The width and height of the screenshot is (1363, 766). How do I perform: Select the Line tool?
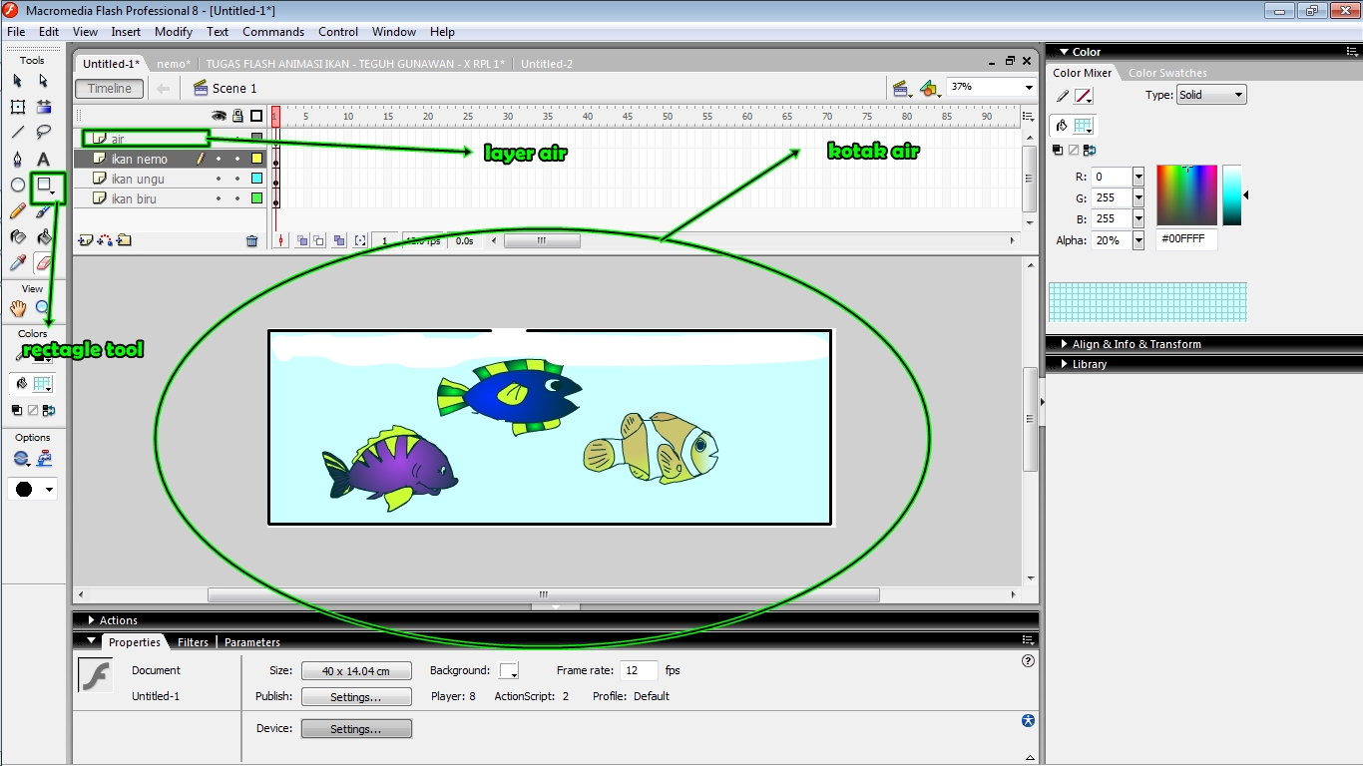(18, 133)
